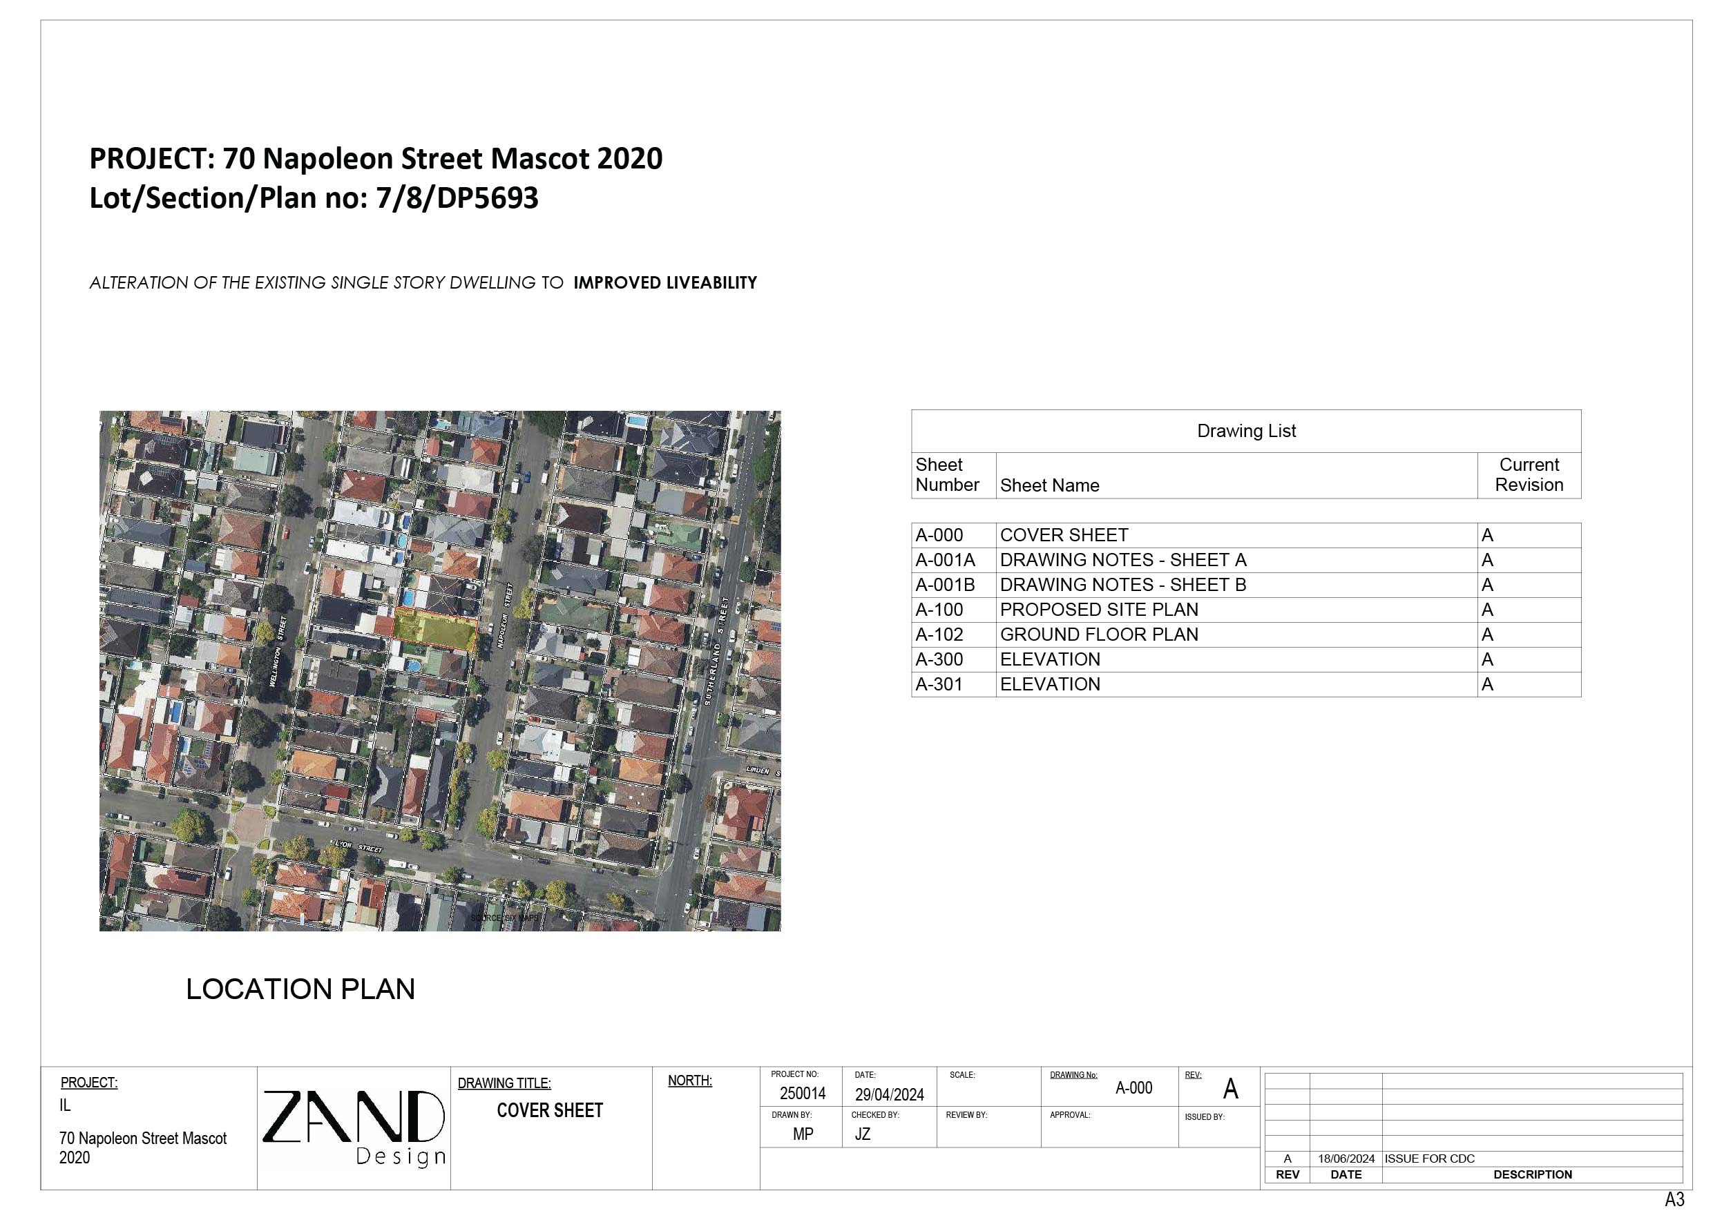Viewport: 1713px width, 1211px height.
Task: Click 'PROPOSED SITE PLAN' sheet name
Action: pos(1099,610)
